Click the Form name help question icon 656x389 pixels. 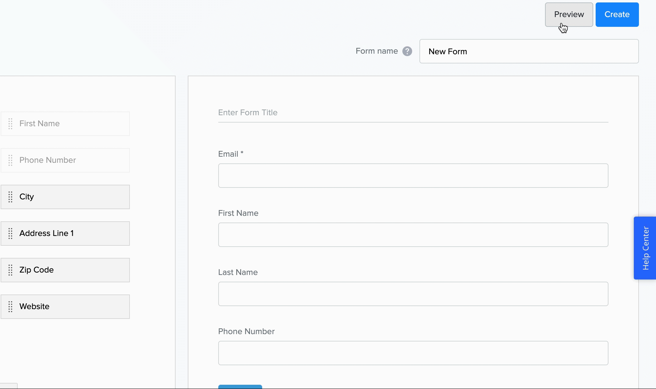(407, 51)
